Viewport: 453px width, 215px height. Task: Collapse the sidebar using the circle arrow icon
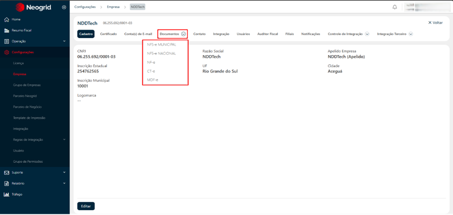(x=64, y=7)
